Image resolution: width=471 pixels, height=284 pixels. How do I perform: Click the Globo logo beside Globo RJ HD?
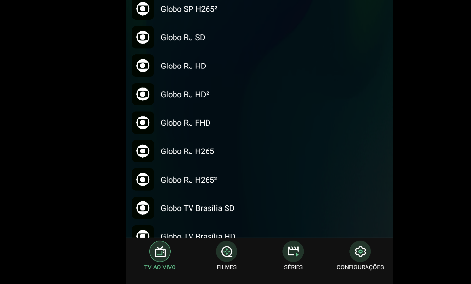tap(143, 66)
